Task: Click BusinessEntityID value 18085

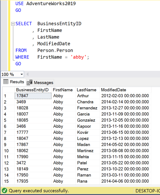Action: point(33,120)
